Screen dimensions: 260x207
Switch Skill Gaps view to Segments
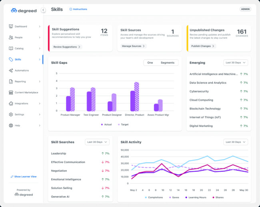[x=168, y=63]
